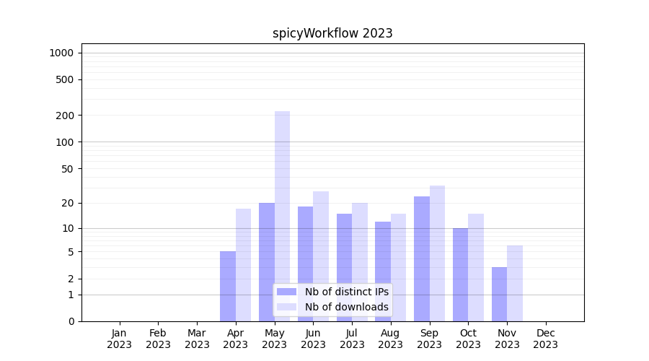
Task: Click the 200 y-axis tick label
Action: [x=65, y=116]
